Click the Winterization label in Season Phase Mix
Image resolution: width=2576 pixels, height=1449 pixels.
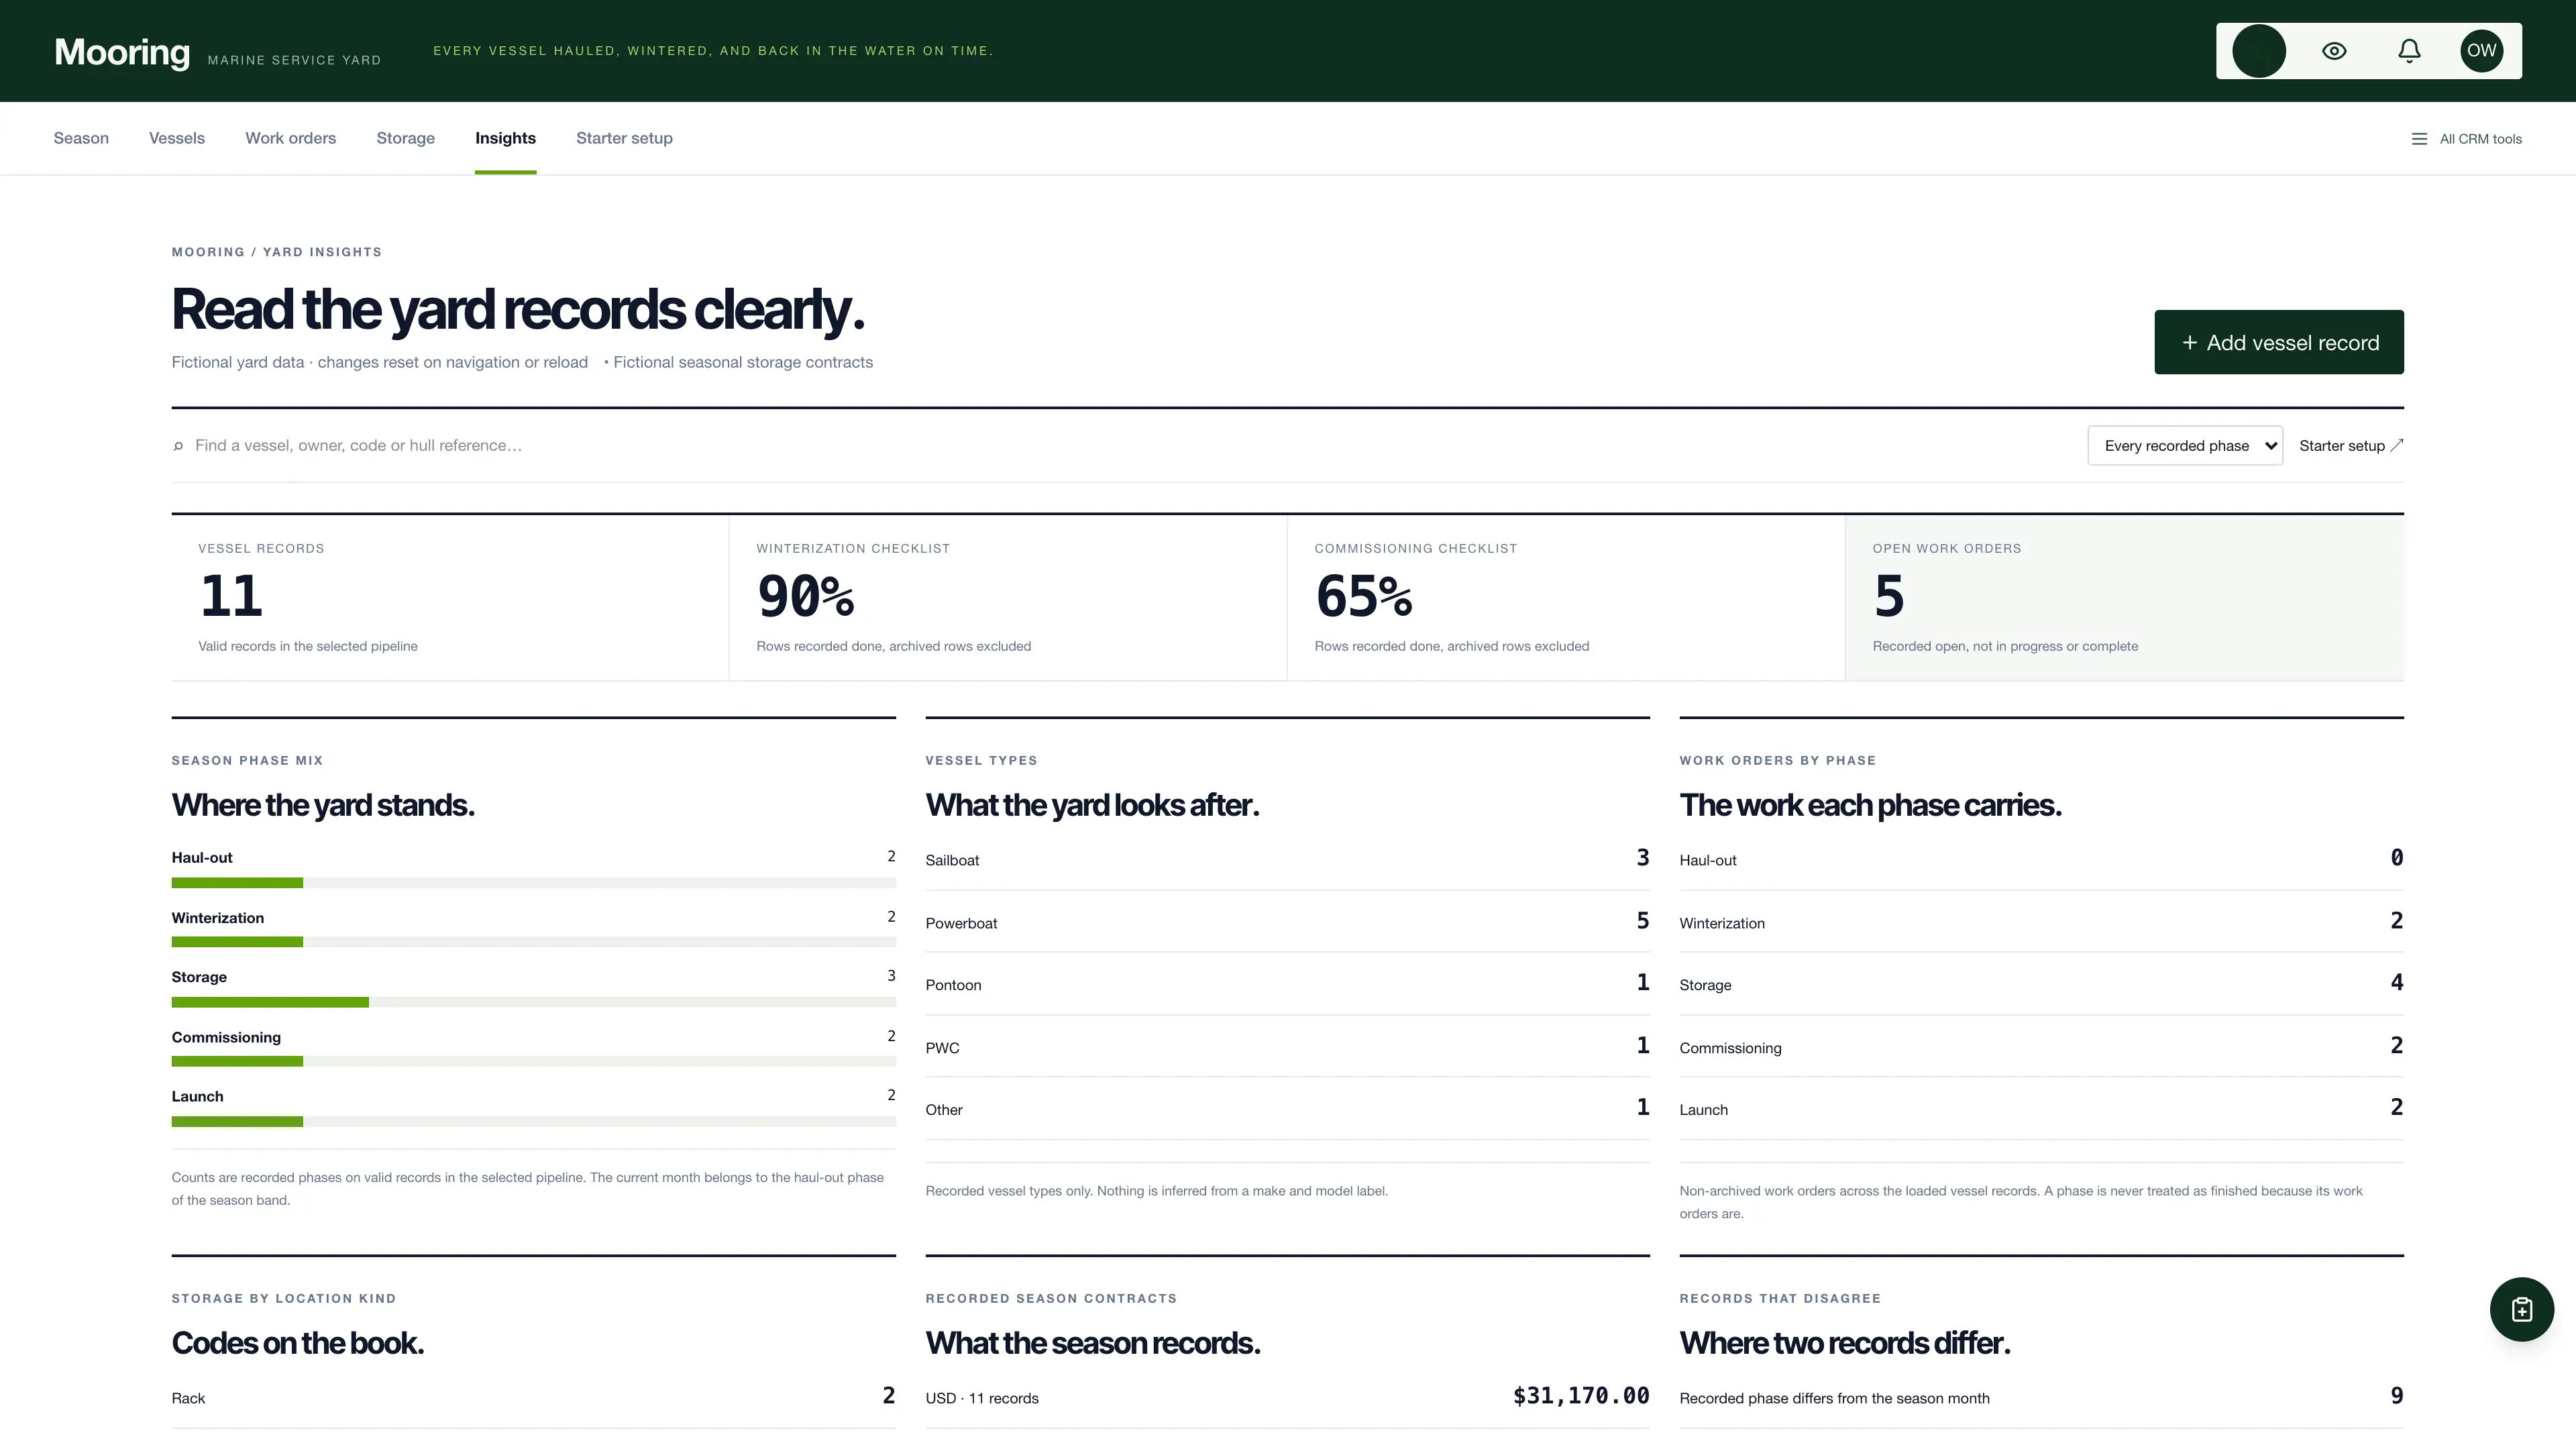(x=217, y=918)
